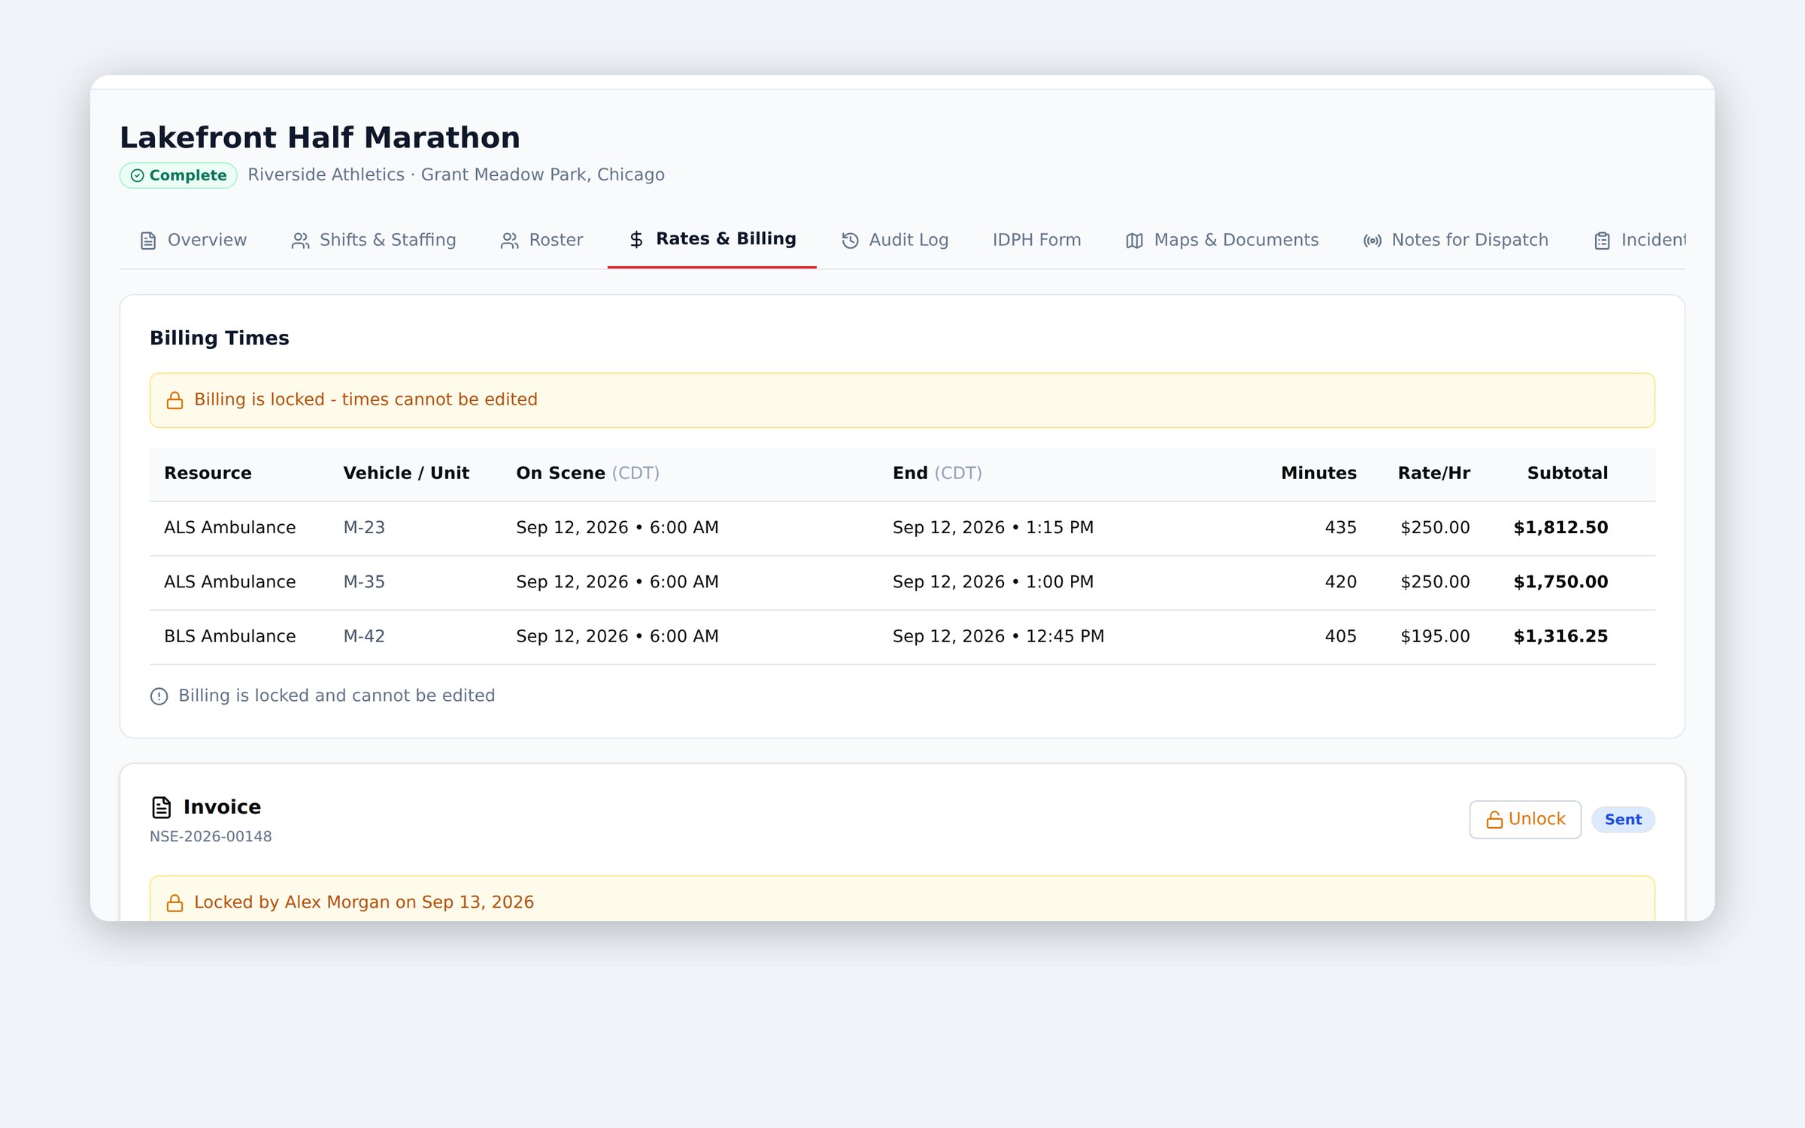Switch to Shifts & Staffing tab
This screenshot has height=1128, width=1805.
click(x=373, y=240)
